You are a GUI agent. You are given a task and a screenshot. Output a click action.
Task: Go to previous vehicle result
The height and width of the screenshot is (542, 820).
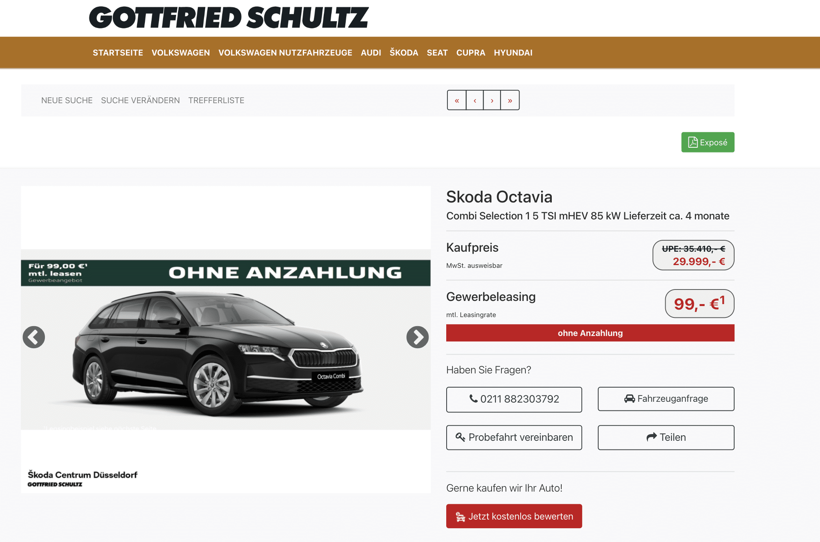[x=475, y=100]
